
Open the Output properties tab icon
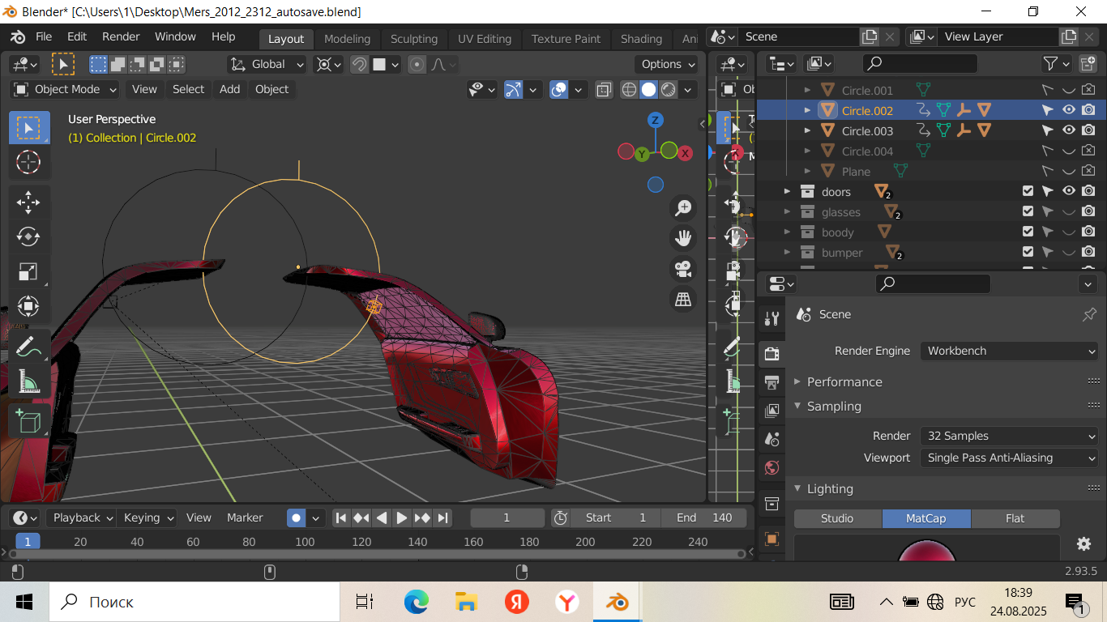pos(771,382)
